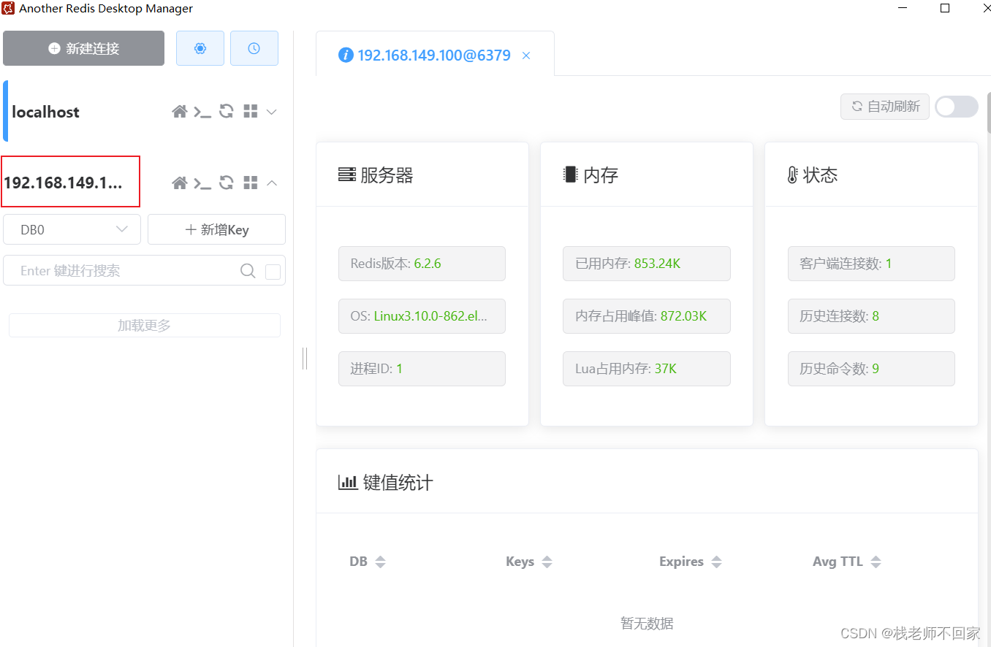Viewport: 991px width, 647px height.
Task: Open the console icon for localhost
Action: point(202,112)
